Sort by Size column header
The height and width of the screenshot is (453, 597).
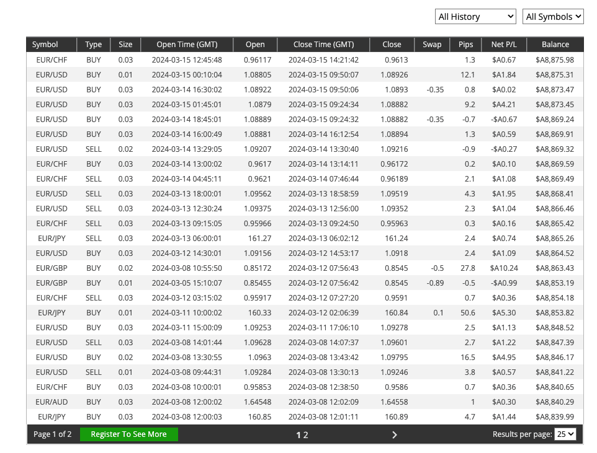tap(125, 45)
